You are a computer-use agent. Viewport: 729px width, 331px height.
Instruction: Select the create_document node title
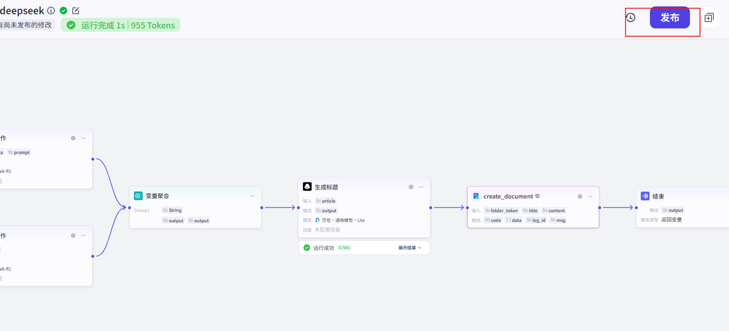click(x=508, y=196)
